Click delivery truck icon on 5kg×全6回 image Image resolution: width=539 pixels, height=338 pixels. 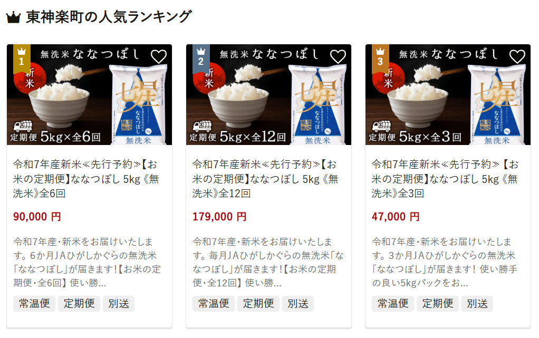point(23,126)
